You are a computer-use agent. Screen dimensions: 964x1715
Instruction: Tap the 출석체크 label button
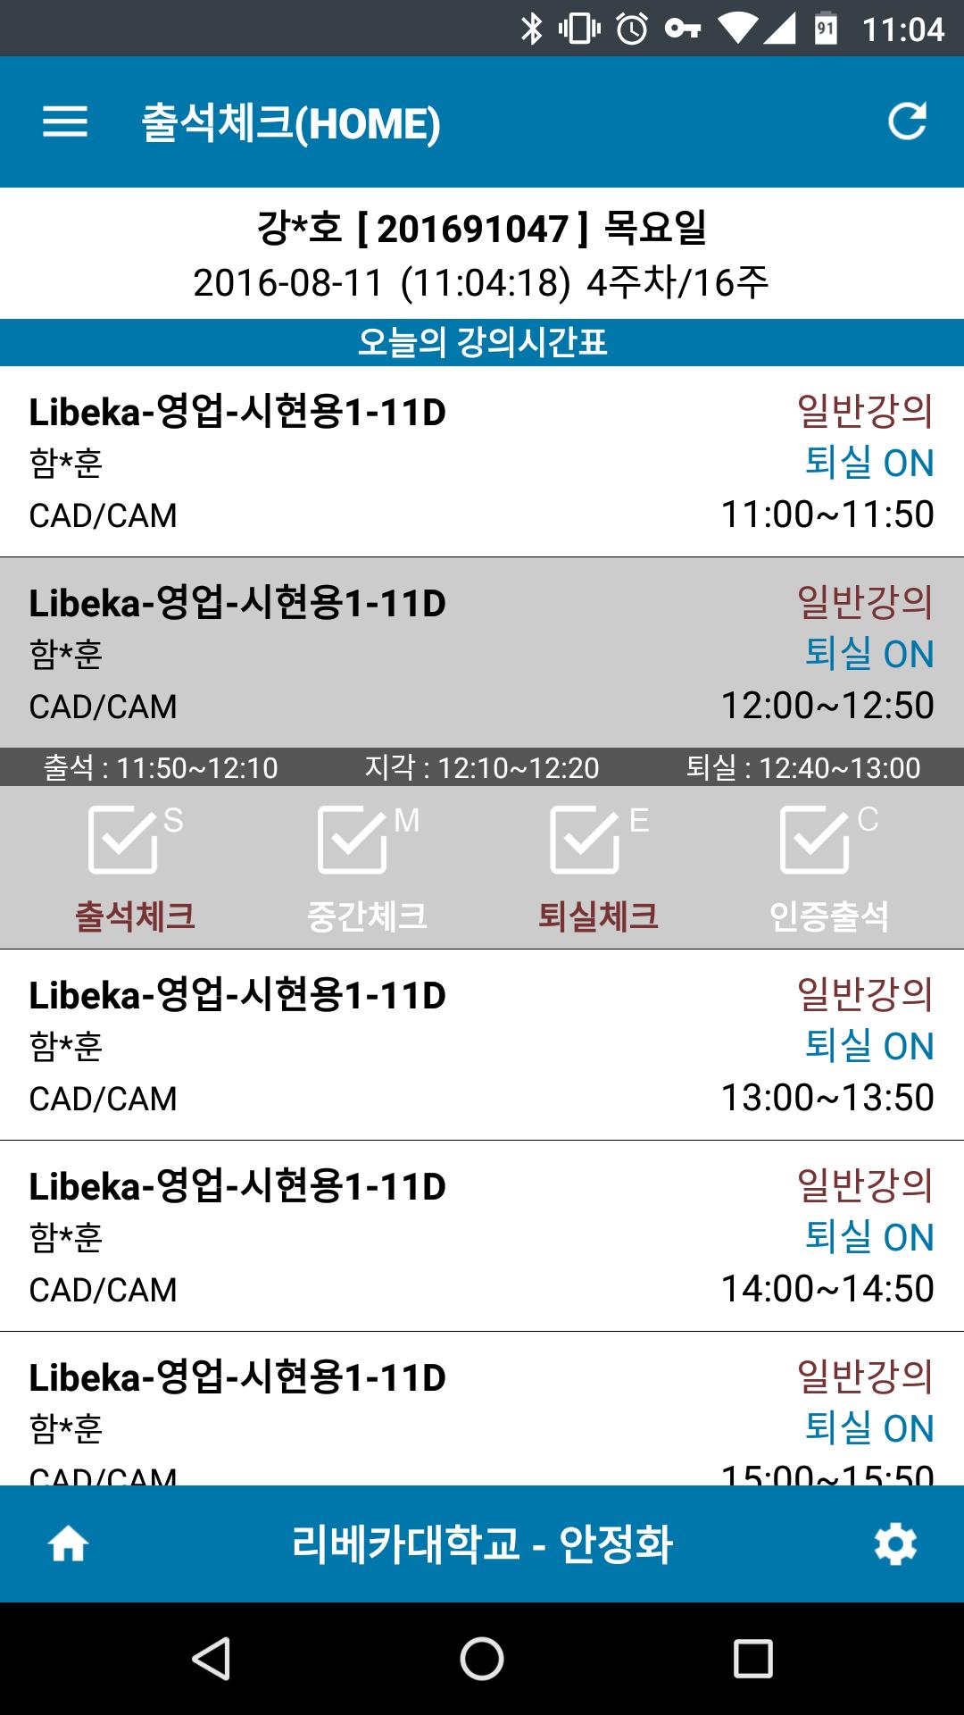(135, 916)
